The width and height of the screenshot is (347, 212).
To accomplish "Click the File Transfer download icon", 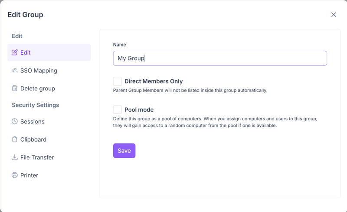I will (14, 157).
